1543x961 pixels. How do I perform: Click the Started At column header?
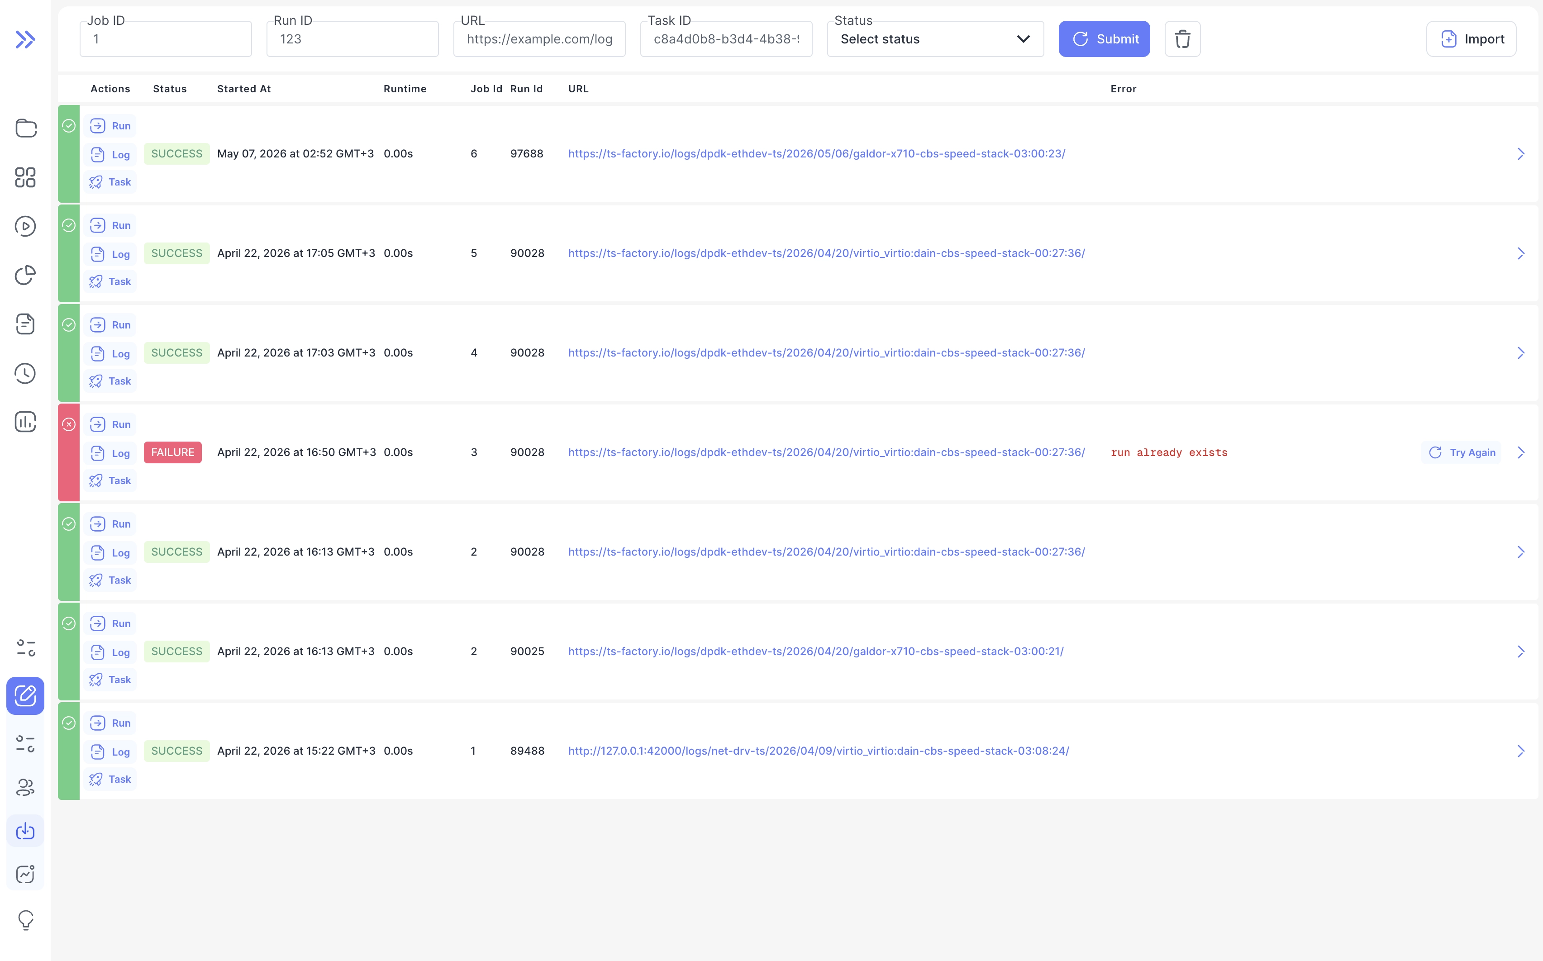click(244, 89)
